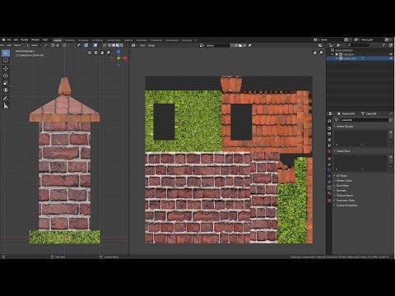Expand the Face Maps panel

pyautogui.click(x=342, y=186)
